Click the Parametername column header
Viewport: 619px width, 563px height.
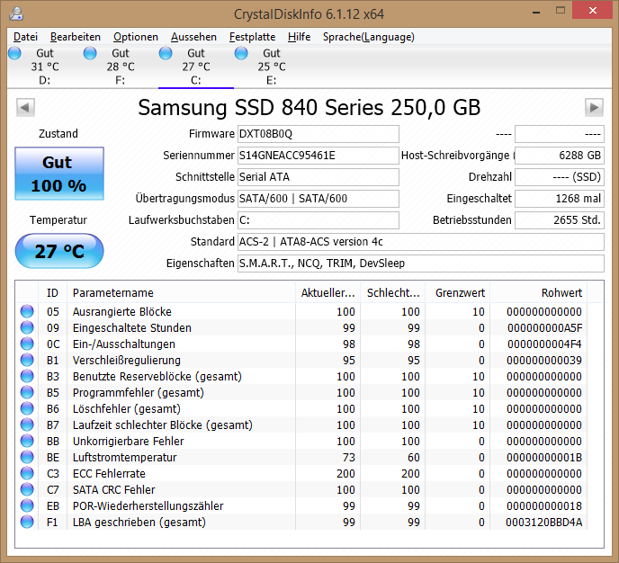181,293
